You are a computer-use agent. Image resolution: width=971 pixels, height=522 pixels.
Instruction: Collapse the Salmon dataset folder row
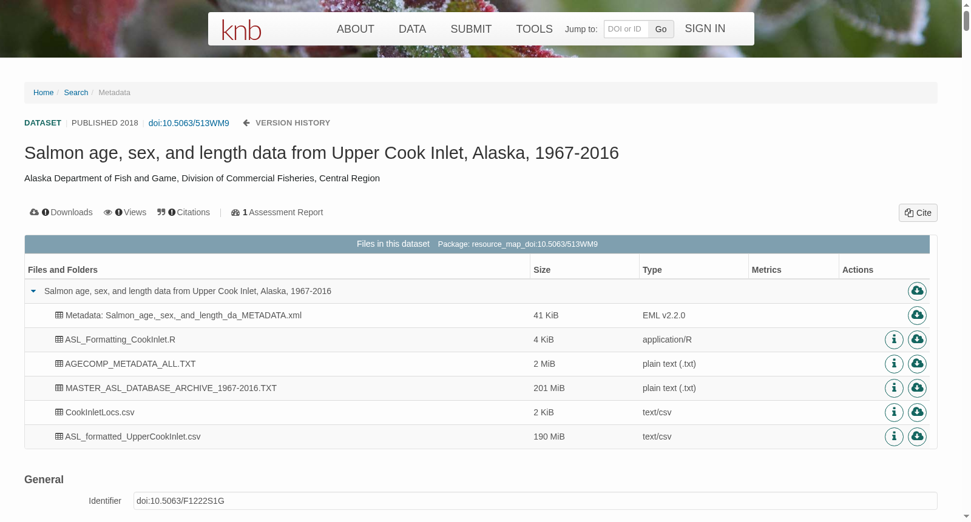pos(33,291)
